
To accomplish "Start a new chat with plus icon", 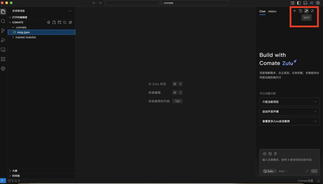I will pos(295,11).
